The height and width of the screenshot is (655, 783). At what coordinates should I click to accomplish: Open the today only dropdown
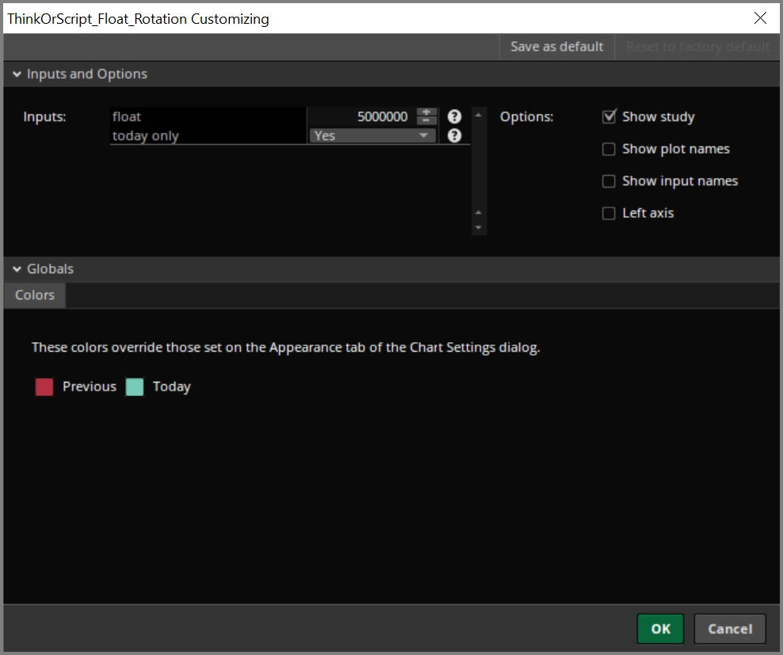(426, 135)
